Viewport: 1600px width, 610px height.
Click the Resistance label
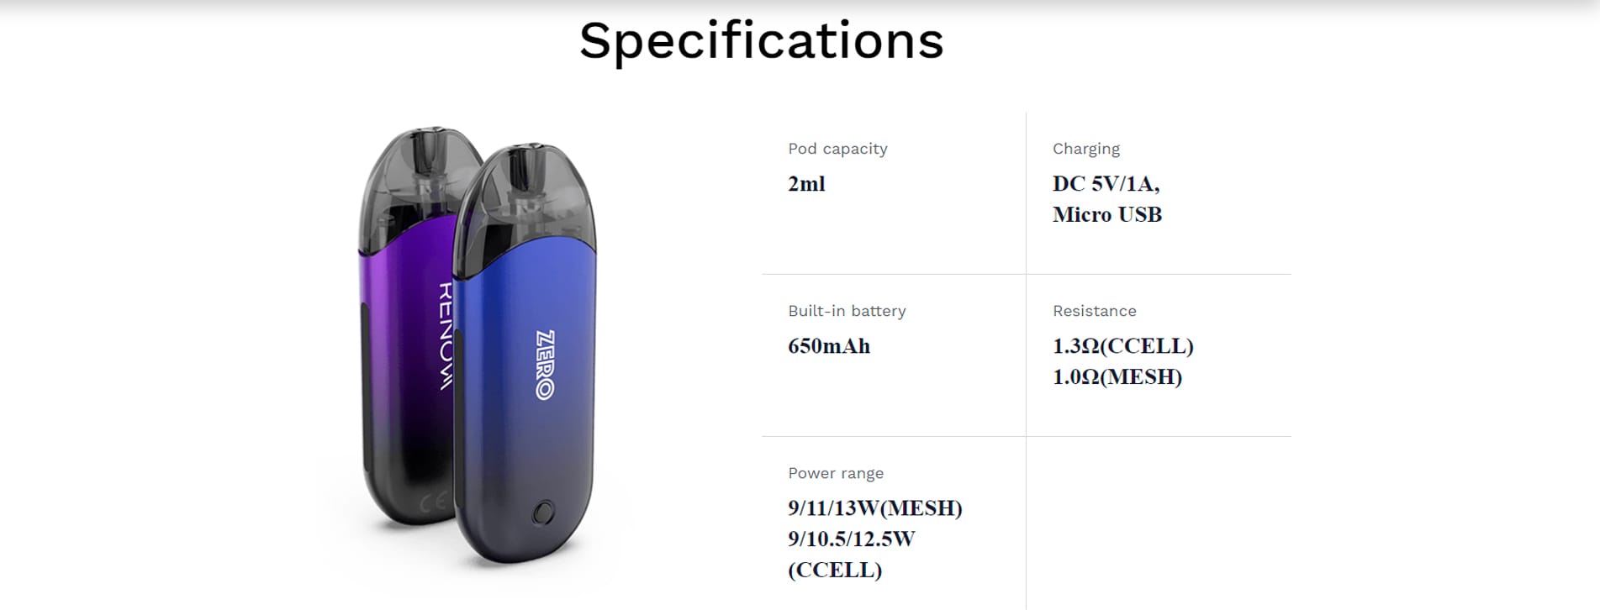coord(1094,311)
